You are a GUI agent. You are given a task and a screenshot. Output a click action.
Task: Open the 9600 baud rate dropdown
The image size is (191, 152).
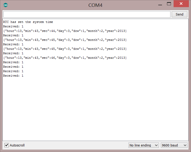pyautogui.click(x=174, y=145)
